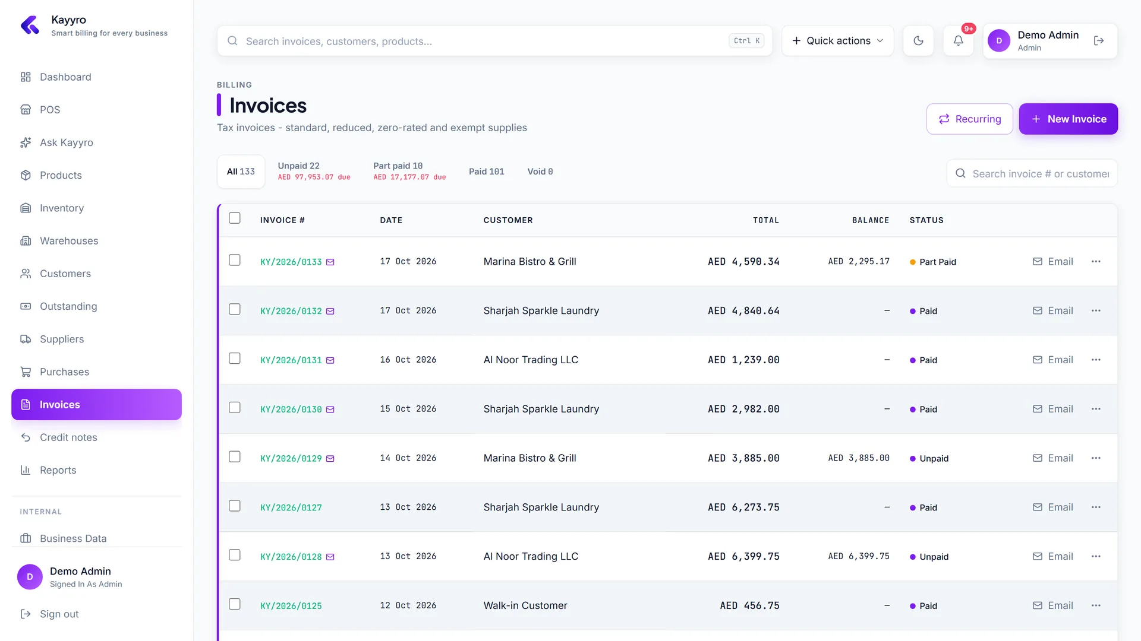
Task: Toggle dark mode moon icon
Action: pyautogui.click(x=918, y=41)
